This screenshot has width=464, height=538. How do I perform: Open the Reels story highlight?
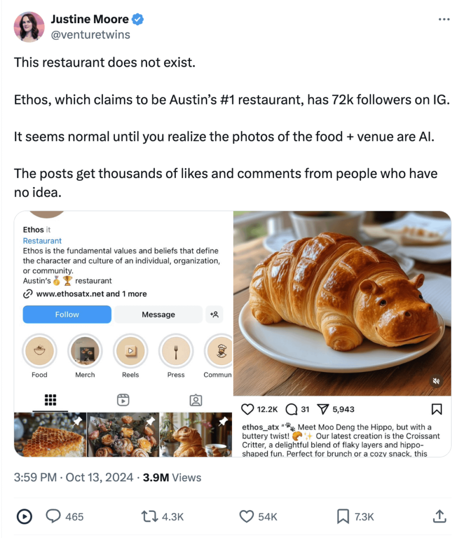(130, 352)
